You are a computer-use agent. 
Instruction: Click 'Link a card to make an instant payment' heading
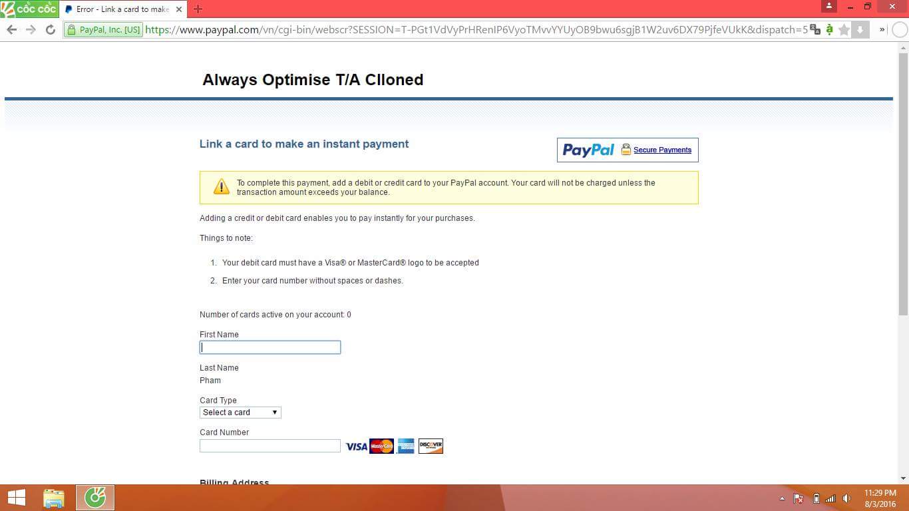point(304,144)
